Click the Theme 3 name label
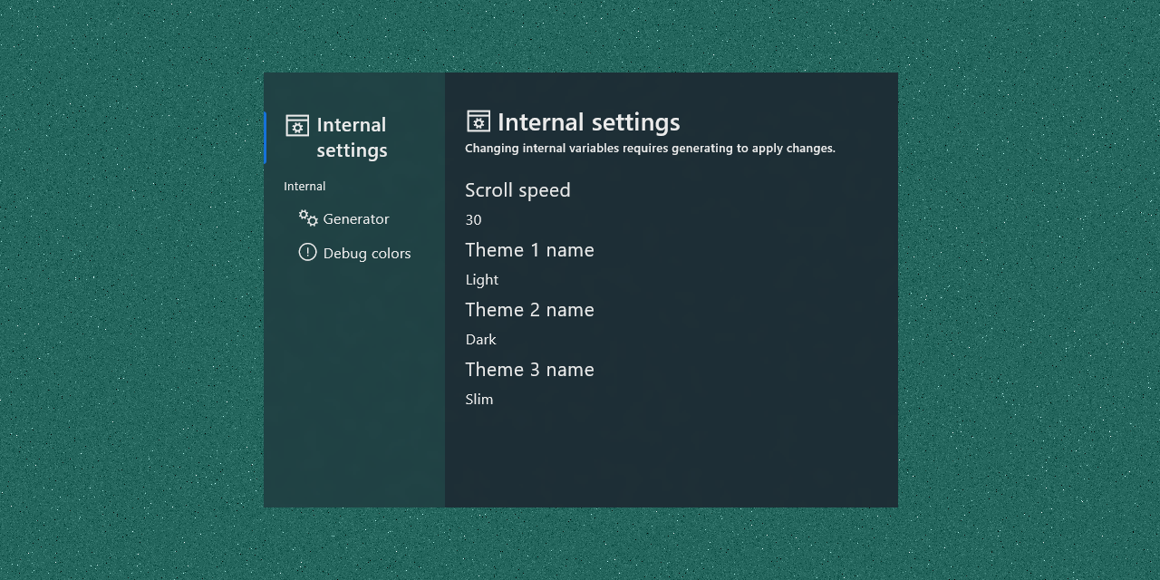Viewport: 1160px width, 580px height. click(x=529, y=370)
